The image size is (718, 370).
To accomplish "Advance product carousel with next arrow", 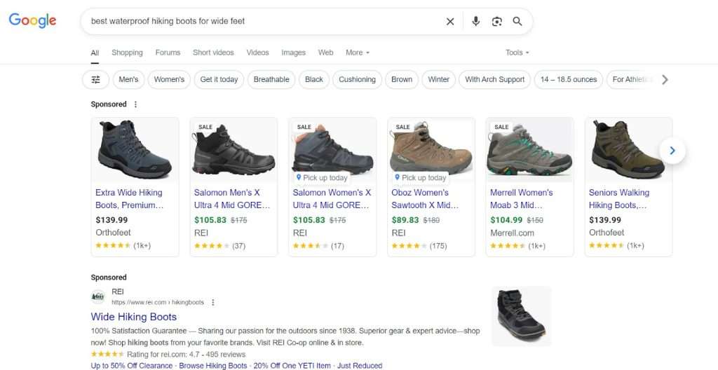I will point(672,151).
